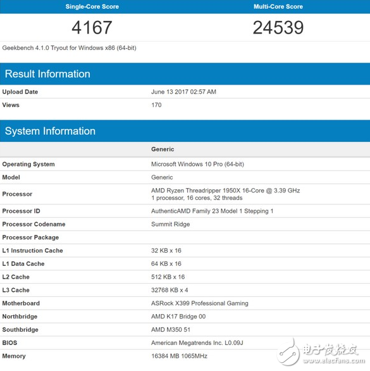Click the Motherboard row label
This screenshot has width=370, height=371.
click(x=21, y=303)
